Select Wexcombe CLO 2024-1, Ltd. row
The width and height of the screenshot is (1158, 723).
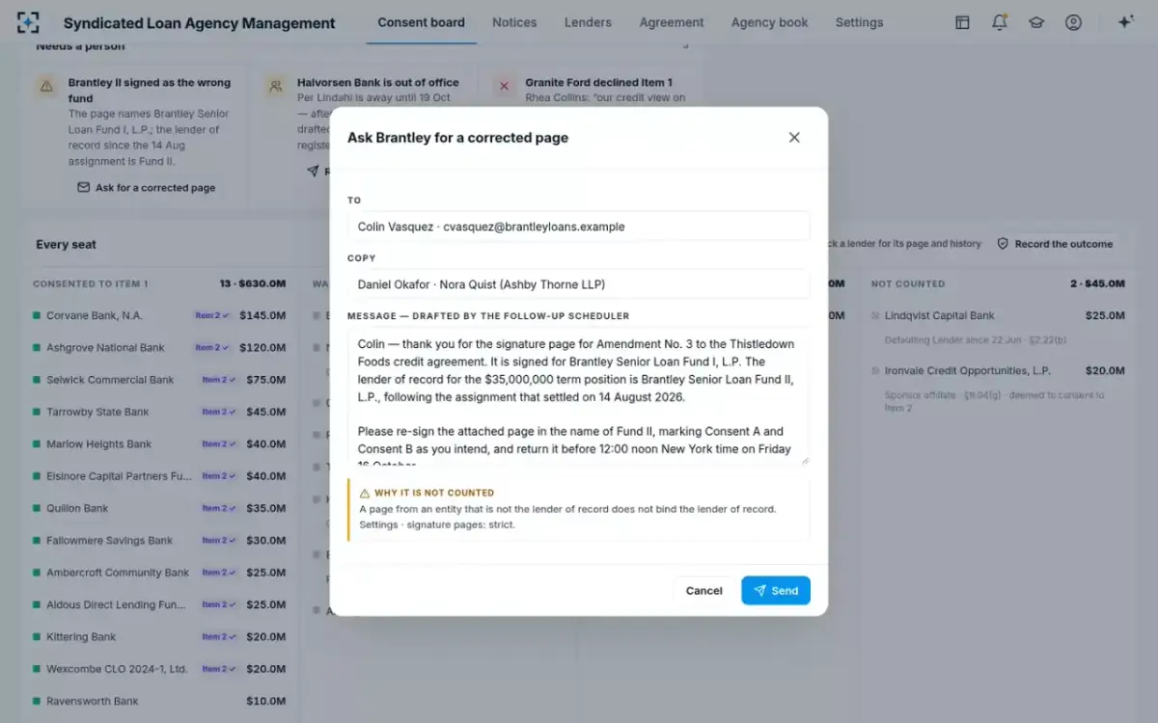click(159, 669)
